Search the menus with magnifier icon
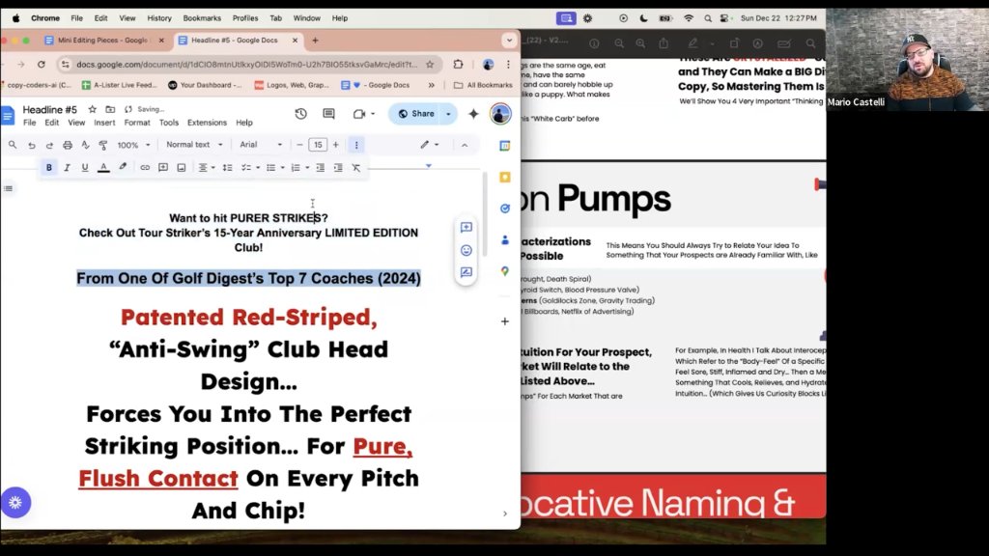 tap(13, 145)
